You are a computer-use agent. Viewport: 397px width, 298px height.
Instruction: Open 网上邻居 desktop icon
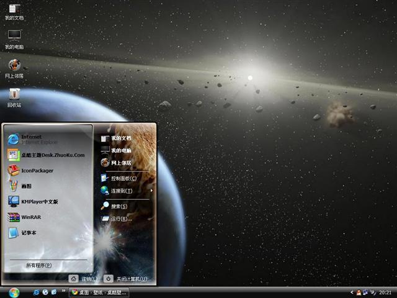(14, 66)
